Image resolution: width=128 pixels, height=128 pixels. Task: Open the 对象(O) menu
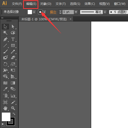(x=46, y=4)
